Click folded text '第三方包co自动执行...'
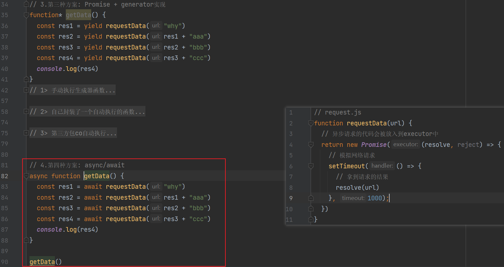This screenshot has width=504, height=267. coord(84,133)
